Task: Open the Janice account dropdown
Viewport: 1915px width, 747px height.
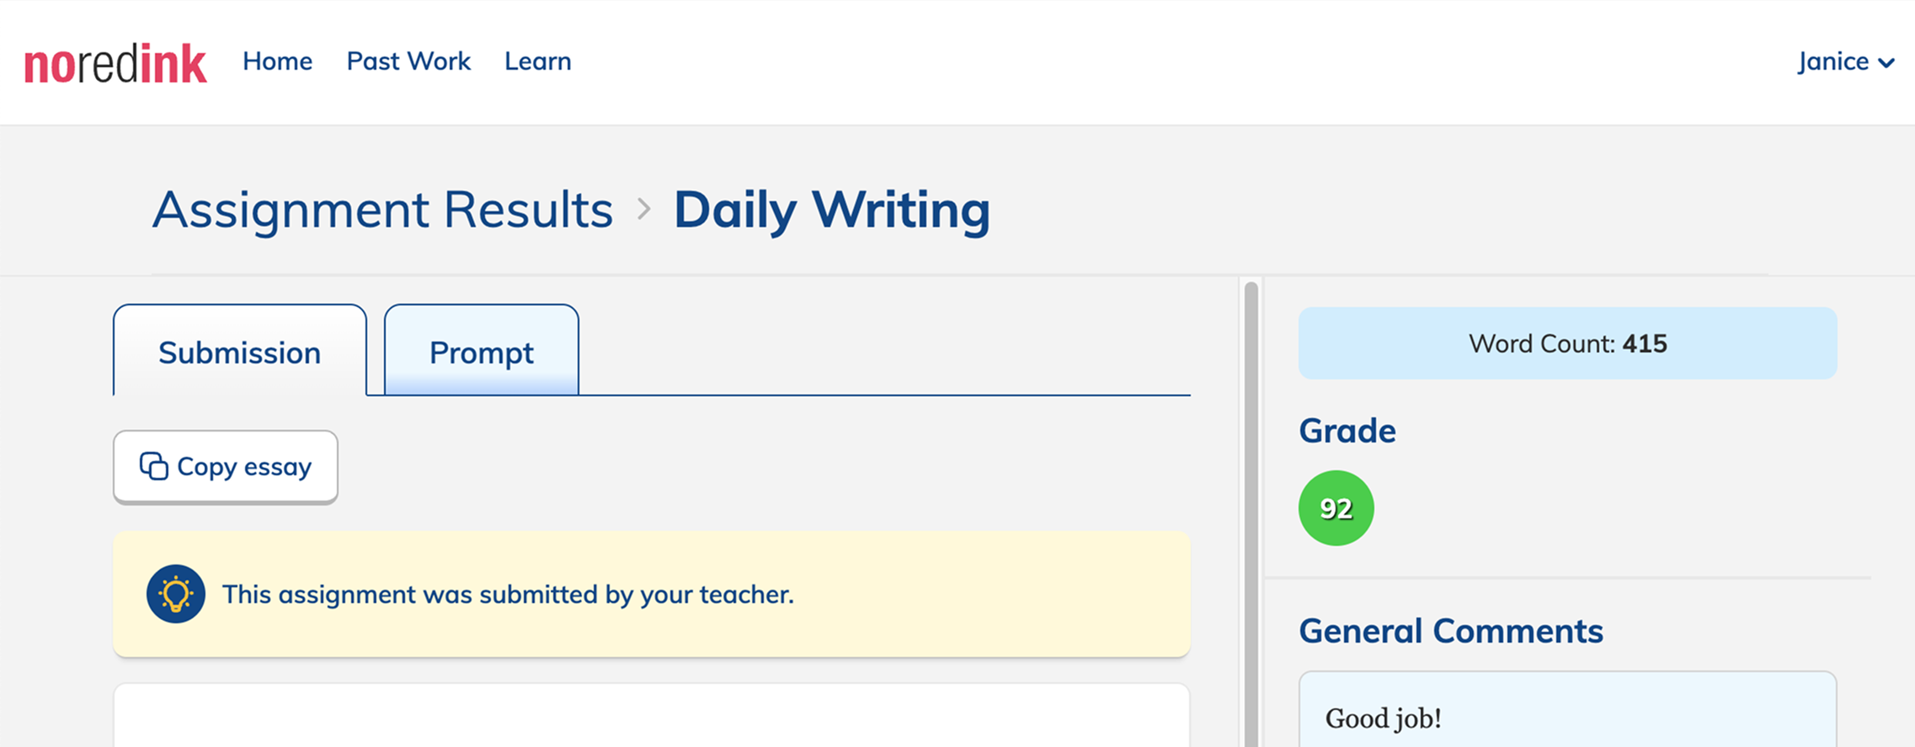Action: coord(1845,61)
